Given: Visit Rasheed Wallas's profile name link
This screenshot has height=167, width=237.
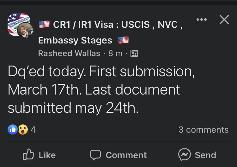Looking at the screenshot, I should click(x=69, y=53).
